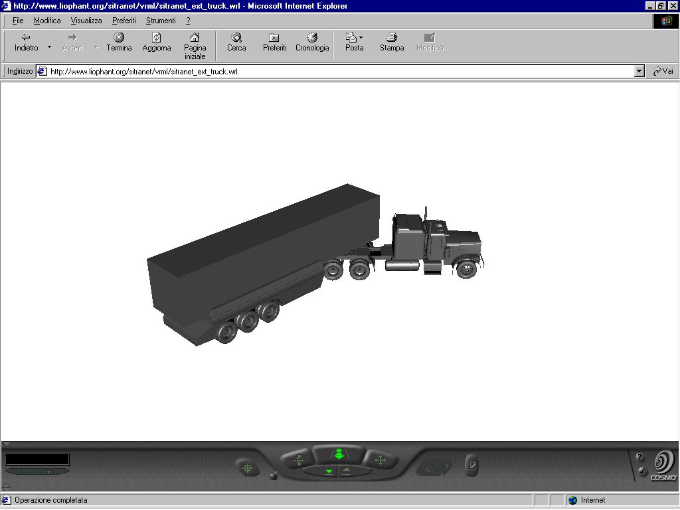Image resolution: width=680 pixels, height=510 pixels.
Task: Open the Indietro history dropdown arrow
Action: tap(49, 47)
